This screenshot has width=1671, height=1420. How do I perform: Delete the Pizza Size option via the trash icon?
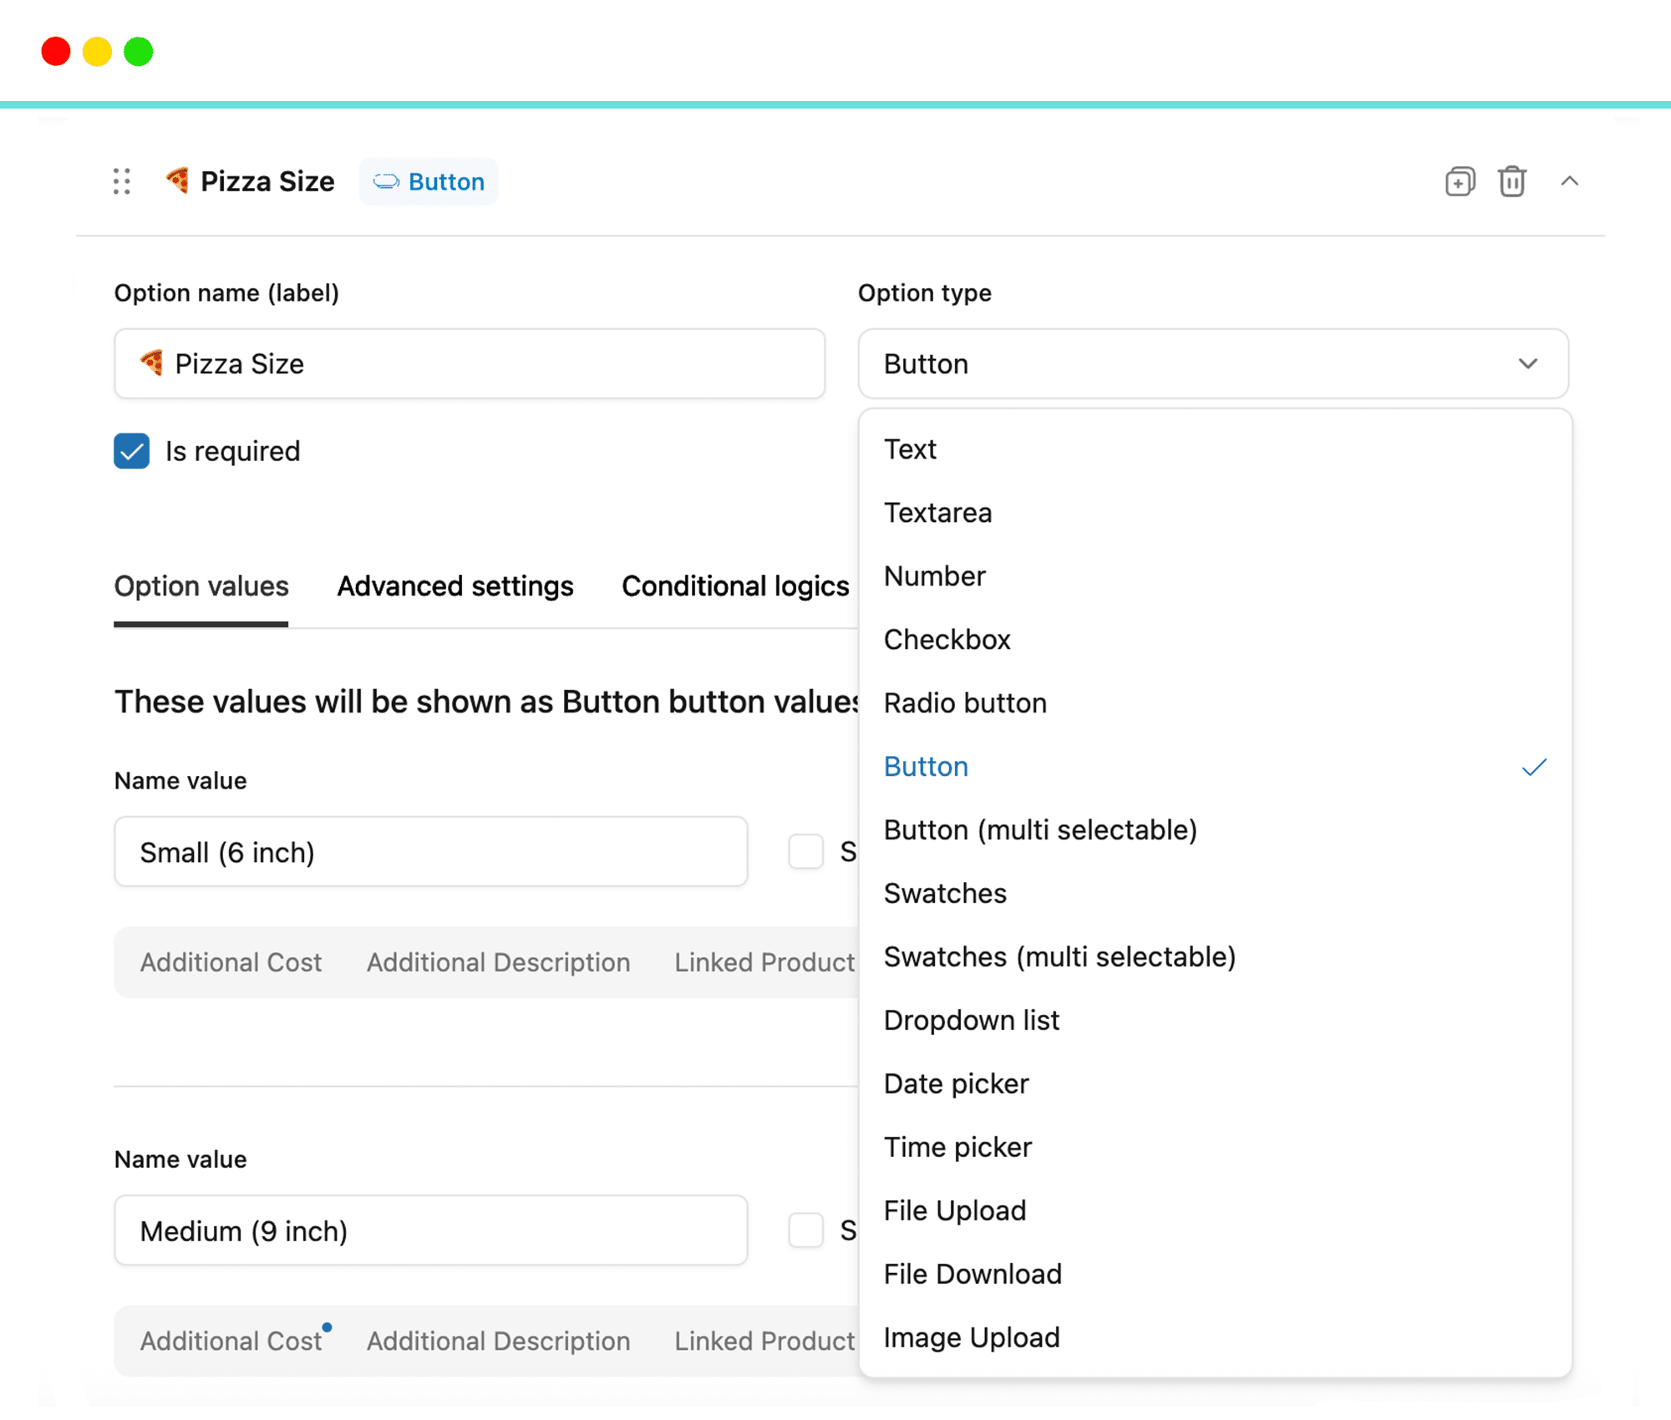(1511, 181)
